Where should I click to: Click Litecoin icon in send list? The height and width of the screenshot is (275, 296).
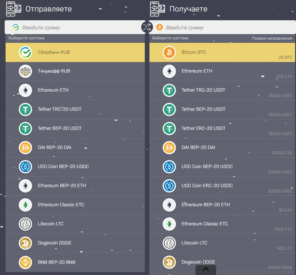point(25,224)
